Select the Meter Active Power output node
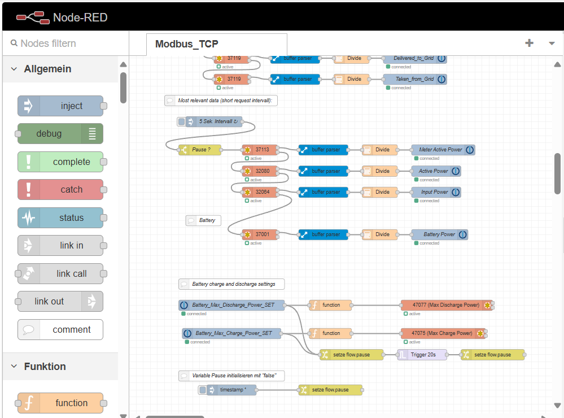The width and height of the screenshot is (564, 418). click(x=443, y=150)
